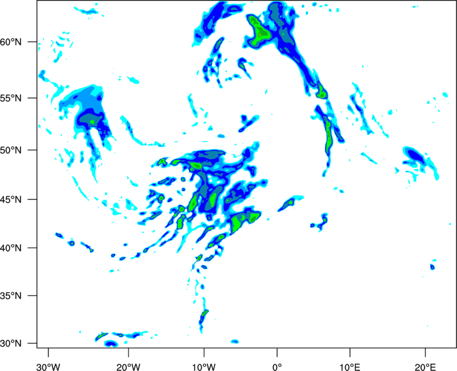
Task: Click the 20°W longitude label
Action: pos(128,366)
